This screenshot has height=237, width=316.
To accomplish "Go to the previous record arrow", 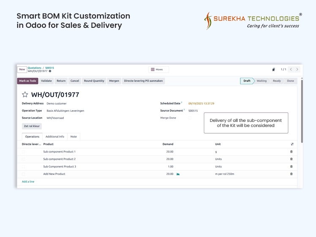I will coord(291,70).
